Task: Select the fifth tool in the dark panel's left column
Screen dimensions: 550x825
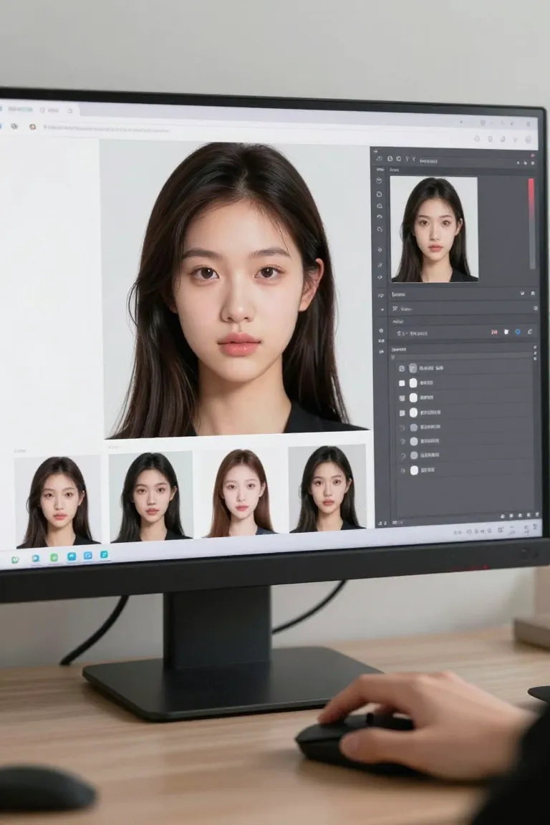Action: click(380, 229)
